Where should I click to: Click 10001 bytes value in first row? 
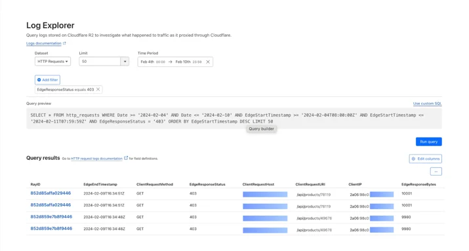click(407, 193)
